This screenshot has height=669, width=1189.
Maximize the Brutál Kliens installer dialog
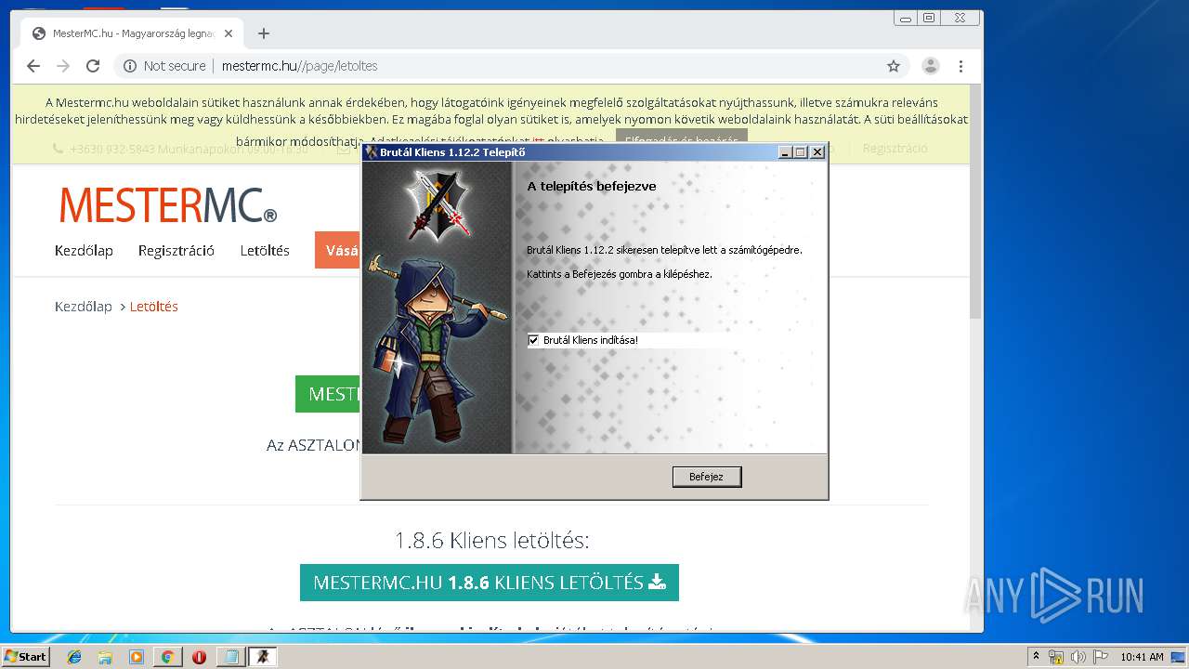click(801, 152)
